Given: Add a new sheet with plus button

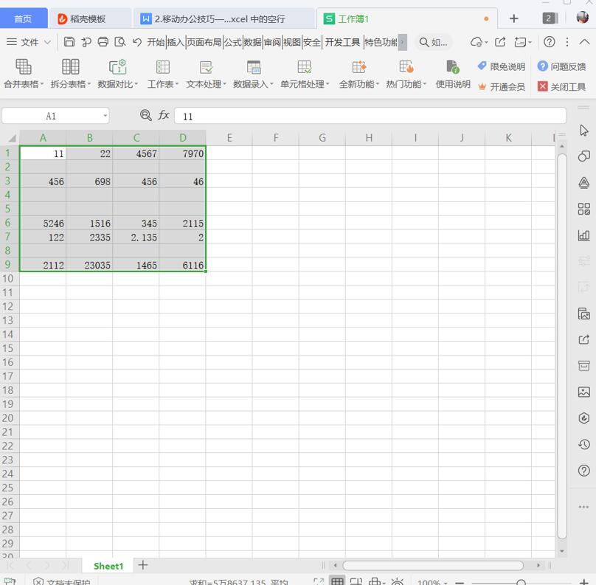Looking at the screenshot, I should pos(143,565).
